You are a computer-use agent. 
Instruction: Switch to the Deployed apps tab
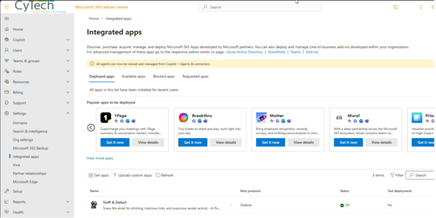(x=102, y=76)
